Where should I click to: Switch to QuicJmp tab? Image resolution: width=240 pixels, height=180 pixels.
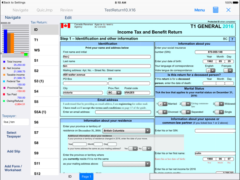click(x=44, y=10)
